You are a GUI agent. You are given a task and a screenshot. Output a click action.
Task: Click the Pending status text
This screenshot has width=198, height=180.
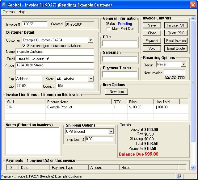click(x=125, y=23)
